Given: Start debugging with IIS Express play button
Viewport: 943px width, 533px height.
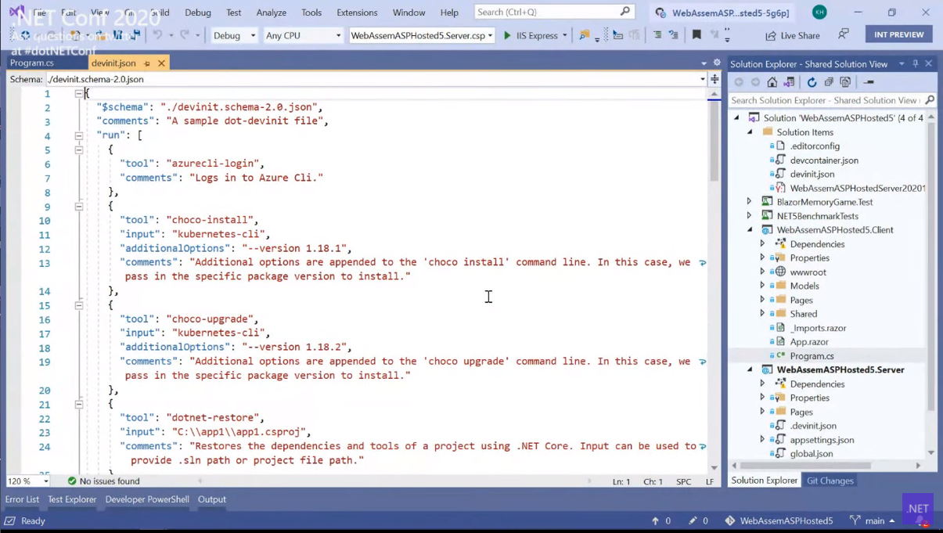Looking at the screenshot, I should (507, 35).
